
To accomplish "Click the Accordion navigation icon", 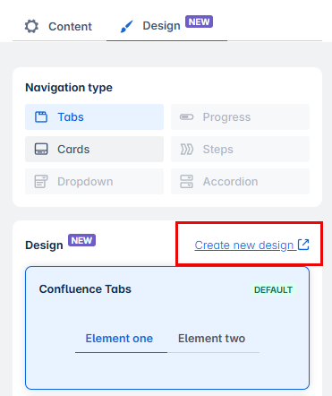I will 187,181.
